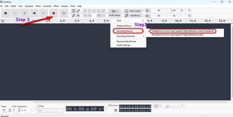The image size is (233, 117).
Task: Open the Tracks menu
Action: 38,6
